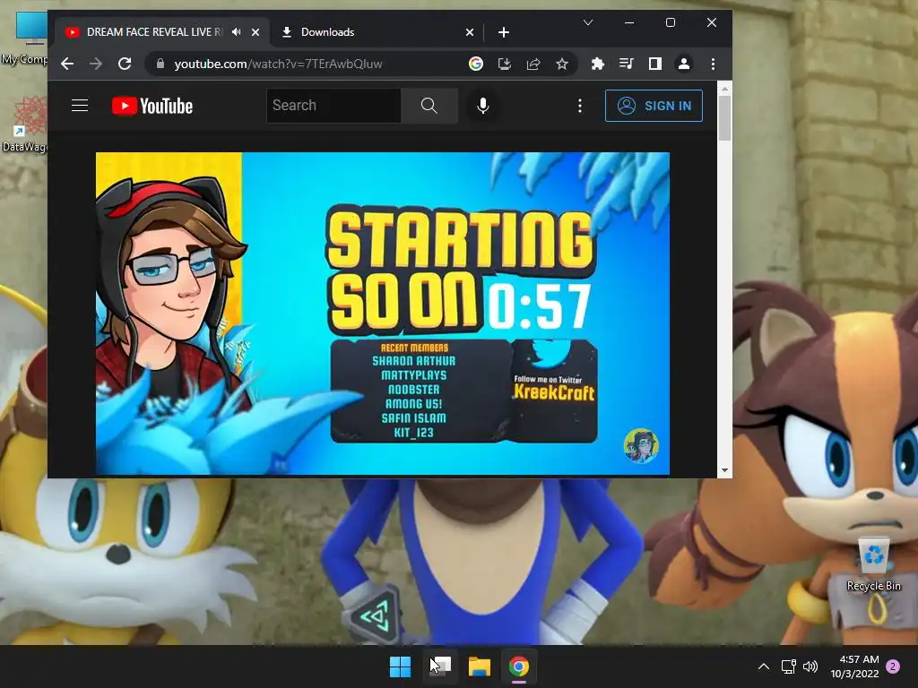Open a new tab with plus button
Screen dimensions: 918x688
click(x=504, y=32)
